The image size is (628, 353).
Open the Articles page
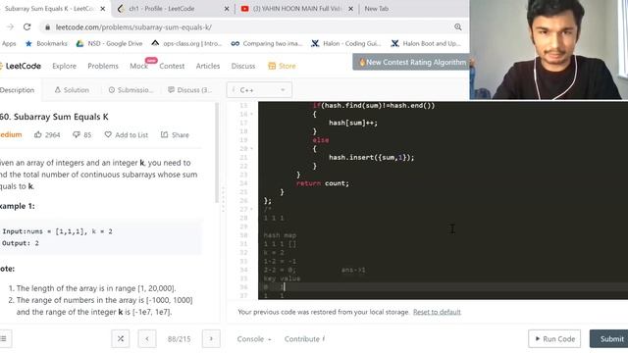coord(208,66)
